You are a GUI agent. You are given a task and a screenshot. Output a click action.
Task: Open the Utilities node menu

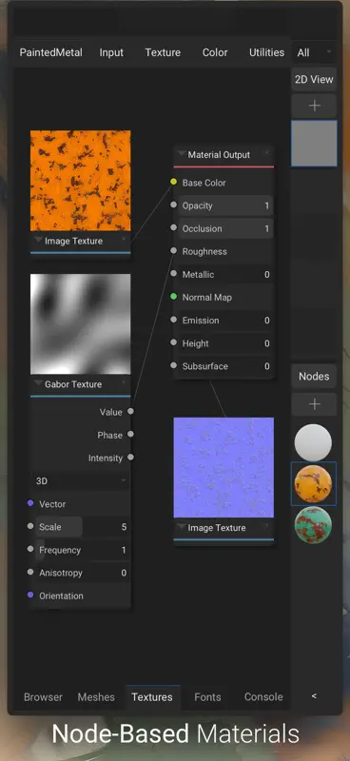(266, 52)
